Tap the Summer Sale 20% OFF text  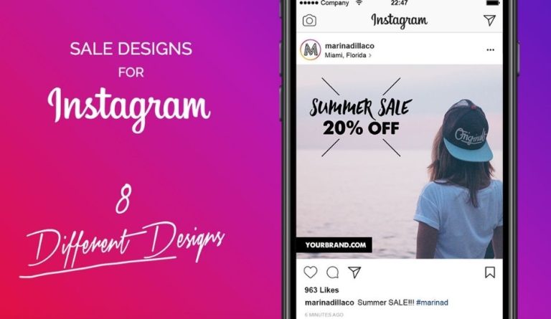361,118
